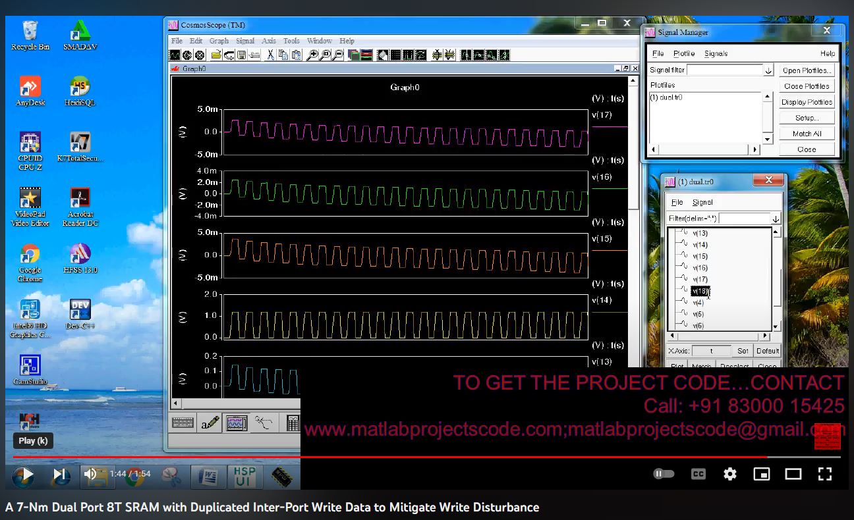The width and height of the screenshot is (854, 520).
Task: Open the Plotfile menu in Signal Manager
Action: point(684,54)
